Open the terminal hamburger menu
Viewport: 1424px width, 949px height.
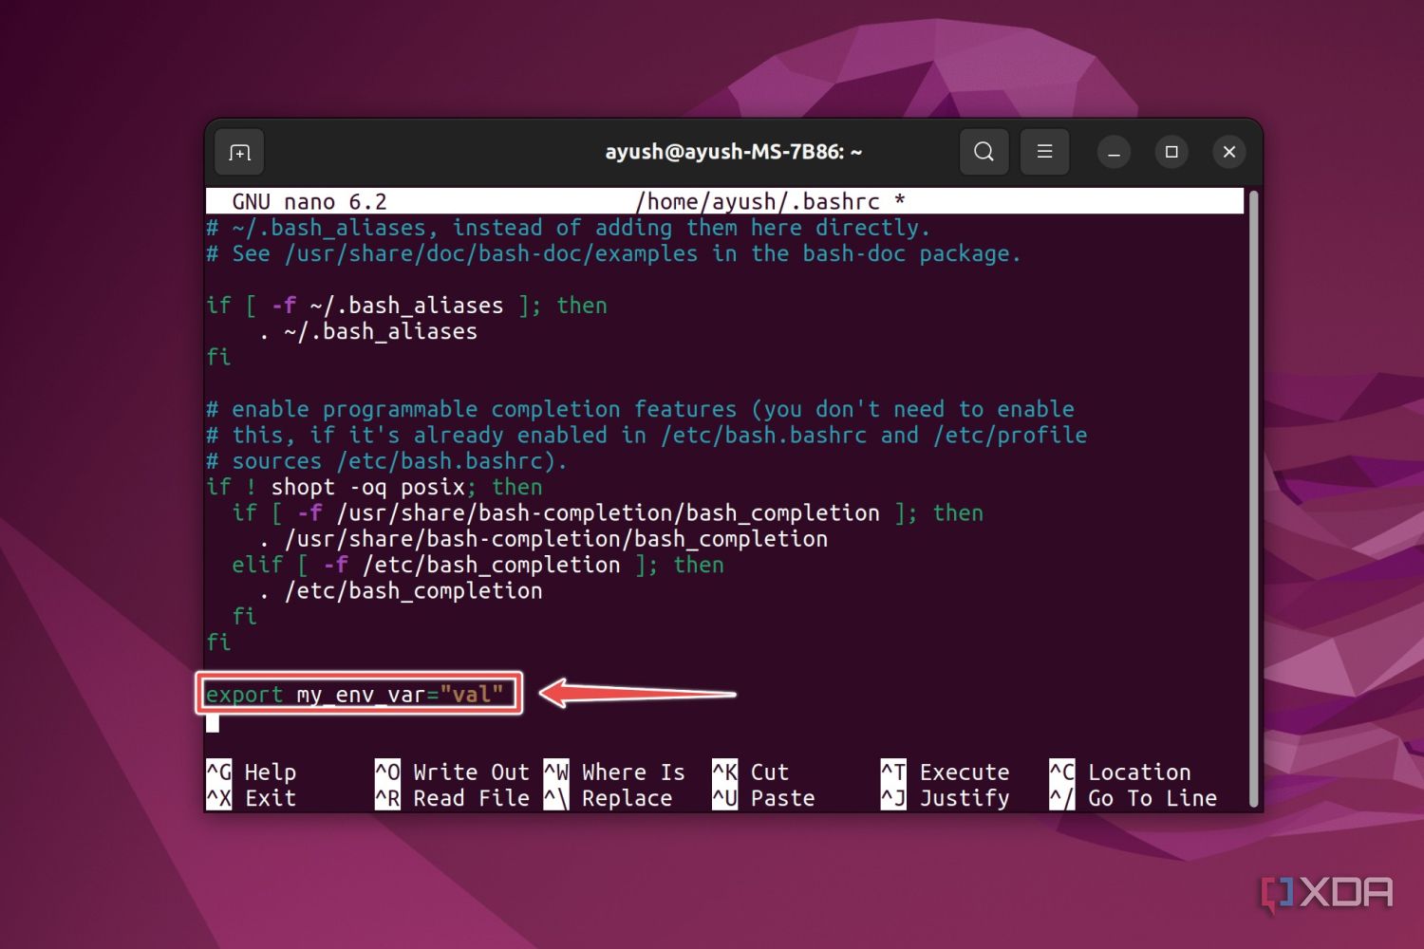[1044, 152]
